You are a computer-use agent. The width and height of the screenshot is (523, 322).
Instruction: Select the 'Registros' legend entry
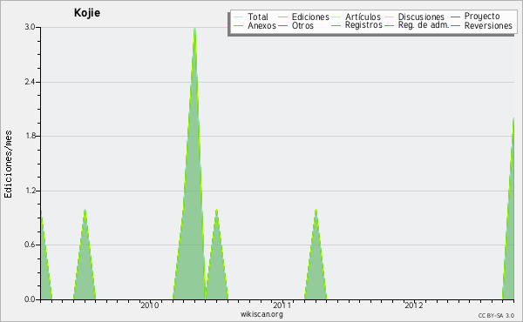pyautogui.click(x=357, y=25)
